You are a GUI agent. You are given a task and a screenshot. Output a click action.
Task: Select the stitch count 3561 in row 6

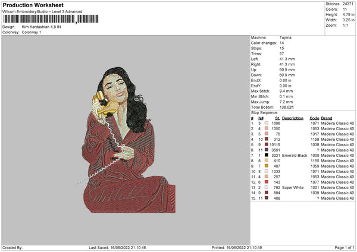point(275,150)
